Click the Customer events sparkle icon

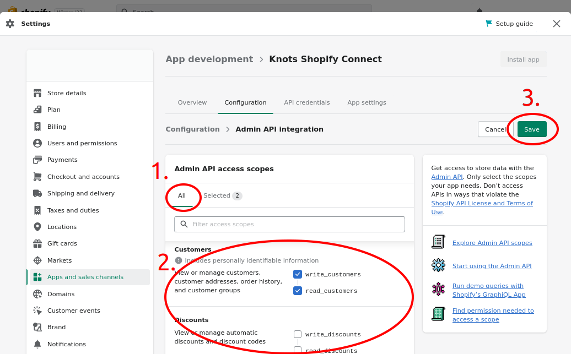(37, 311)
